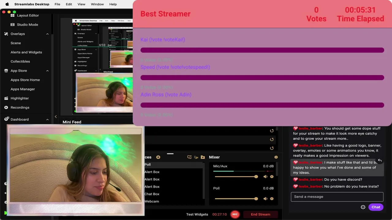This screenshot has width=392, height=220.
Task: Click the Speed poll option text
Action: click(175, 67)
